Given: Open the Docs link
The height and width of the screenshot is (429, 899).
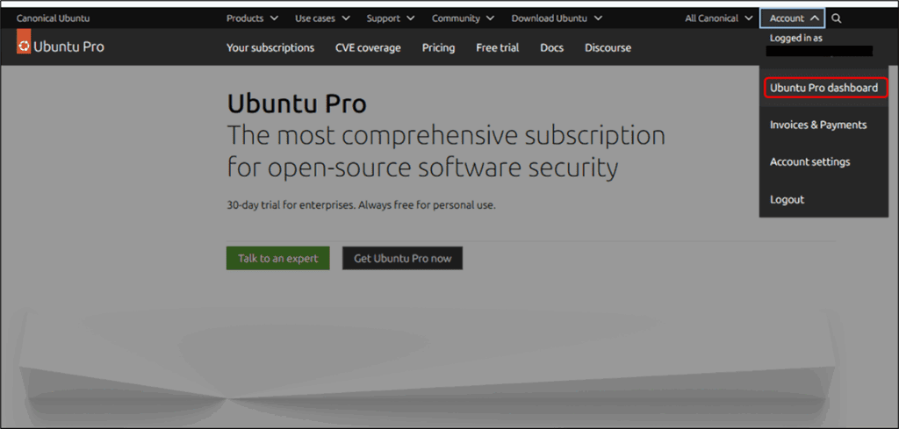Looking at the screenshot, I should [551, 47].
